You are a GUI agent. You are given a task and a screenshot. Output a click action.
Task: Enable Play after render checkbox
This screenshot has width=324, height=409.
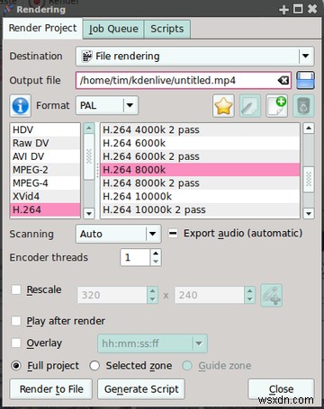(x=16, y=321)
